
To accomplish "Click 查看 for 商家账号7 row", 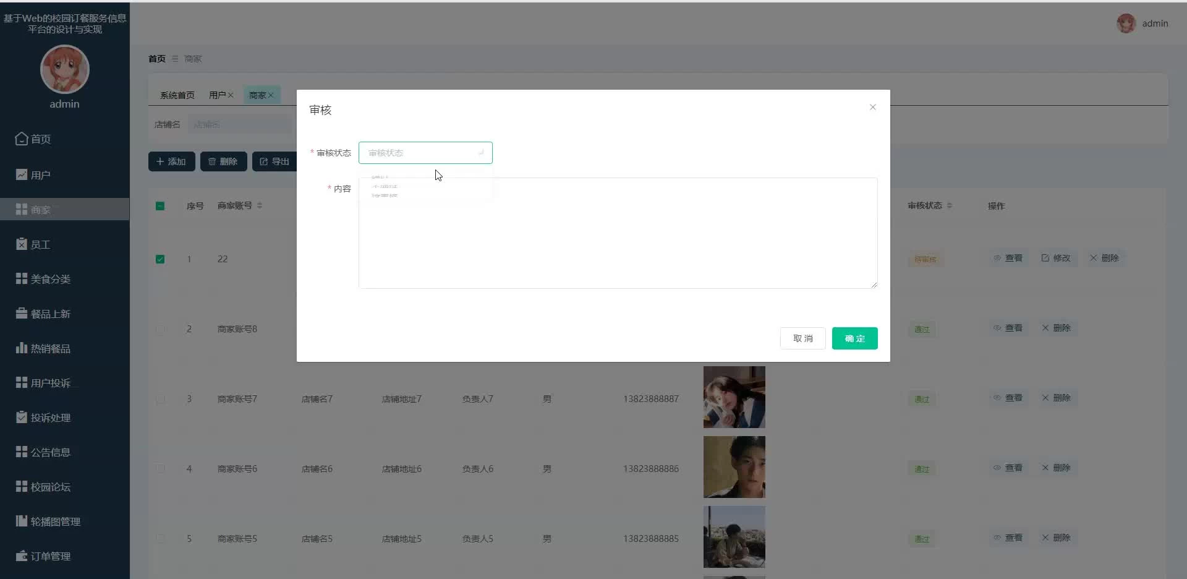I will 1008,398.
